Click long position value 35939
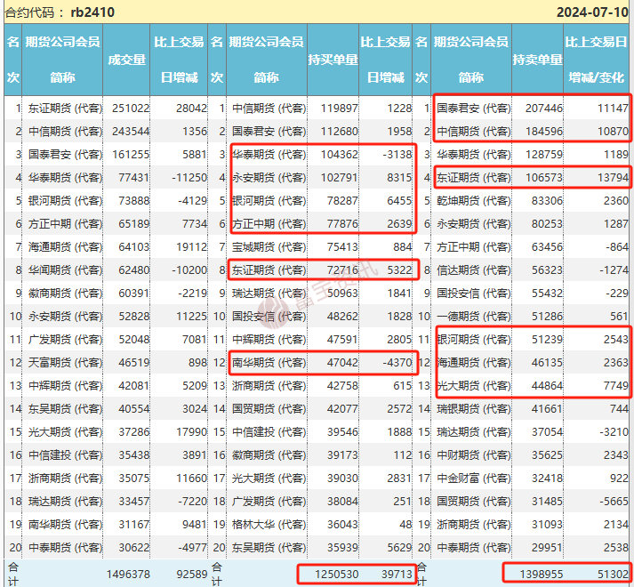This screenshot has height=587, width=634. pos(342,548)
